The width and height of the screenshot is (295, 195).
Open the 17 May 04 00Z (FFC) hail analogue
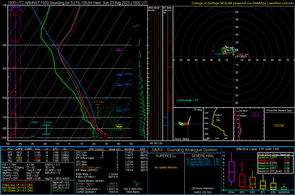click(x=202, y=165)
